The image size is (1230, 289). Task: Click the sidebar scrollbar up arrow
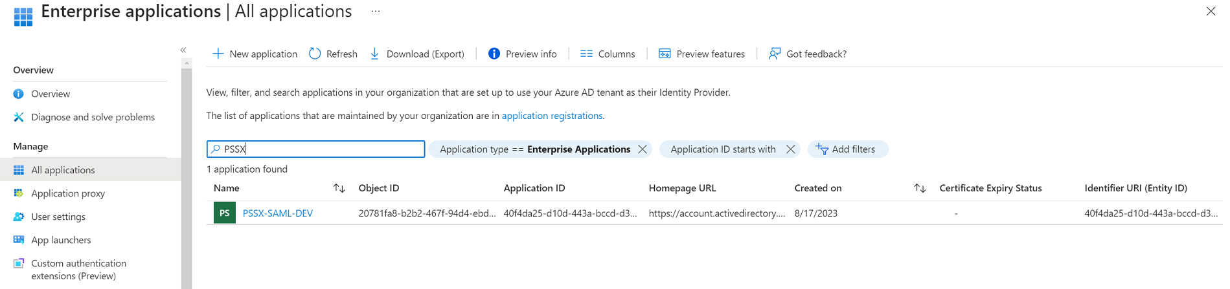pyautogui.click(x=187, y=63)
